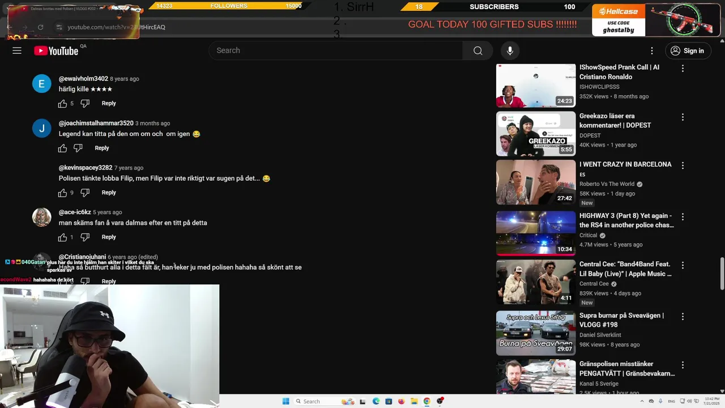Dislike the comment by @joachimstalhammar3520
This screenshot has height=408, width=725.
(78, 148)
